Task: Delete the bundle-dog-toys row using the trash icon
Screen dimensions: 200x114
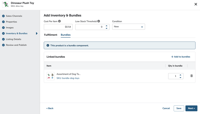Action: pos(192,76)
